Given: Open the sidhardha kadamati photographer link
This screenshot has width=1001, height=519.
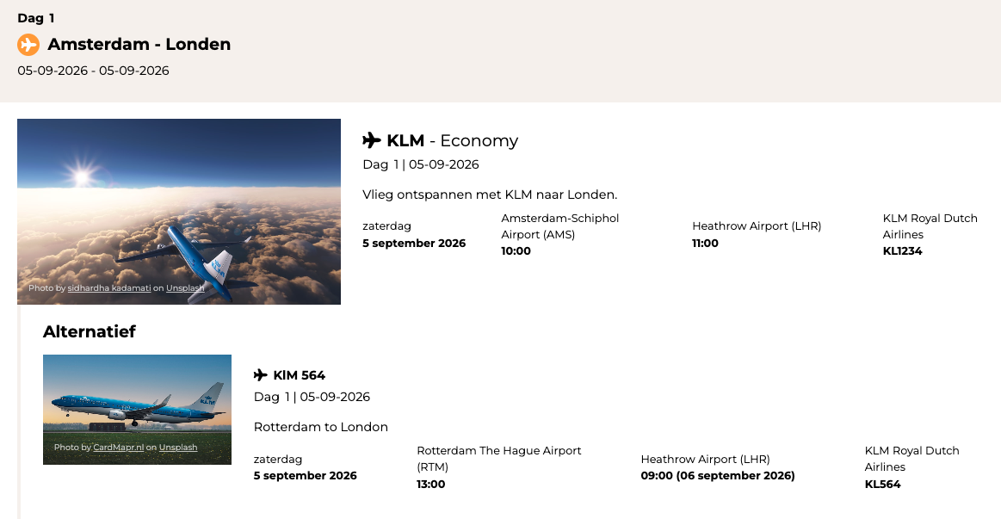Looking at the screenshot, I should click(108, 288).
